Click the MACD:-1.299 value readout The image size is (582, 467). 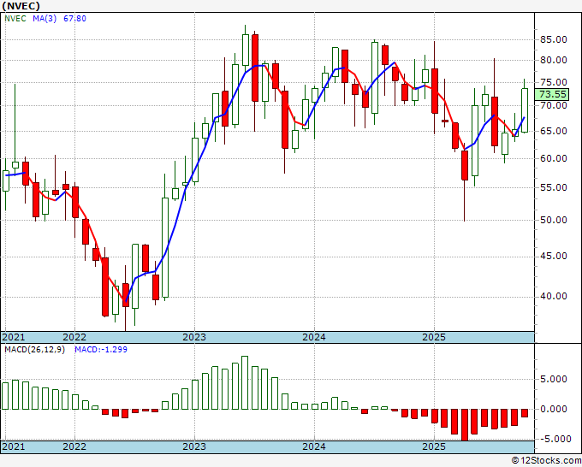tap(101, 350)
